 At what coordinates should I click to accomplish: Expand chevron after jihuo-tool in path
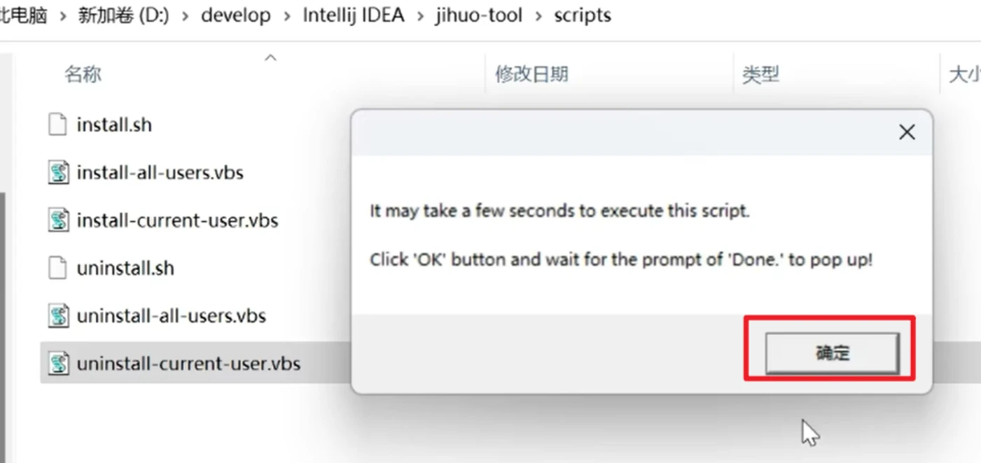538,16
